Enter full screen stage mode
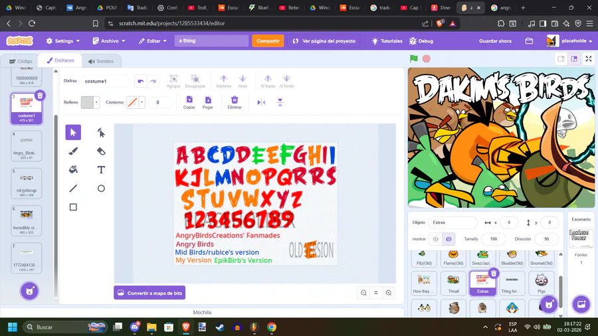 click(x=589, y=58)
